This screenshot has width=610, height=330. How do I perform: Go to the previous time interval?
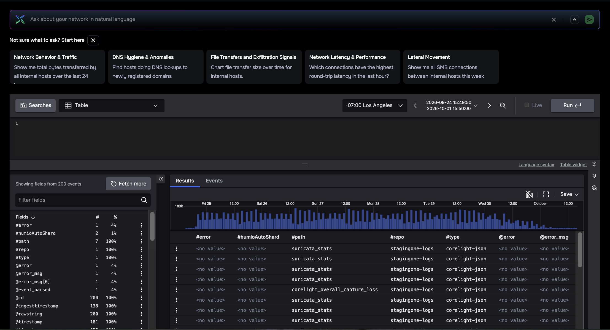[x=415, y=106]
